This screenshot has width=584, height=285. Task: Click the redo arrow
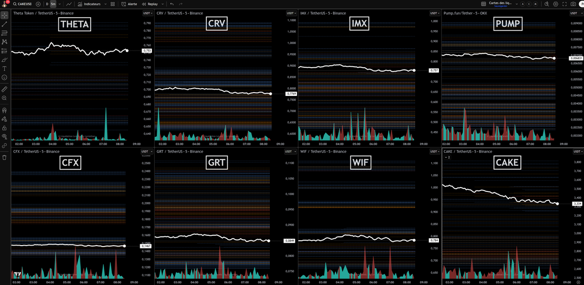tap(181, 4)
